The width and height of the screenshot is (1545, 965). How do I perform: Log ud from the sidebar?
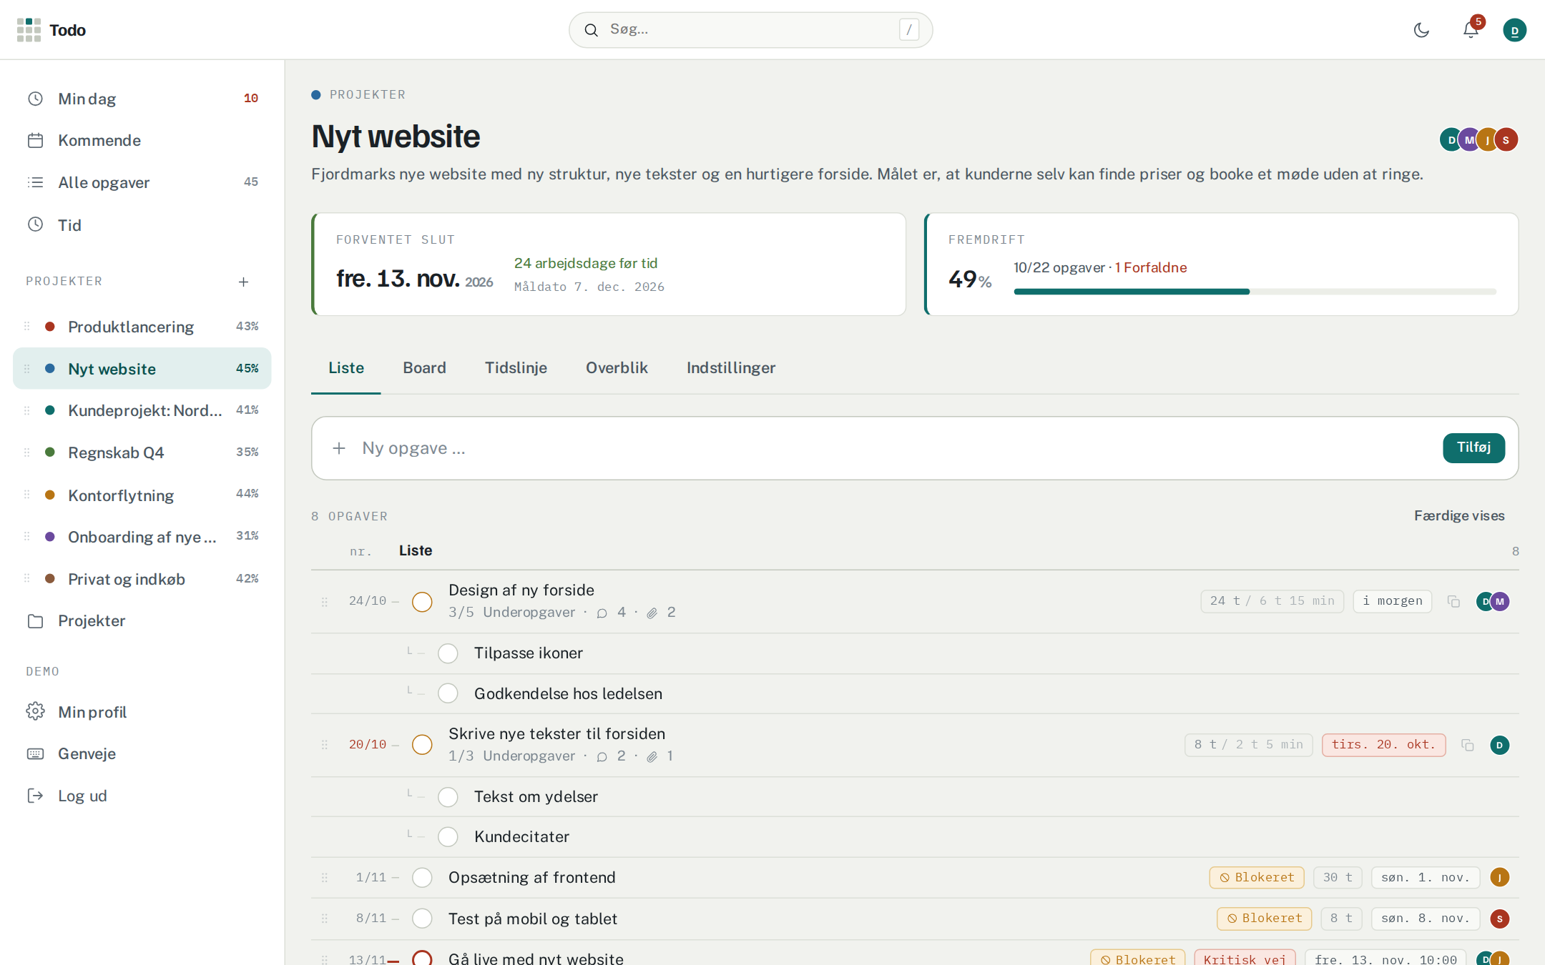[x=142, y=796]
